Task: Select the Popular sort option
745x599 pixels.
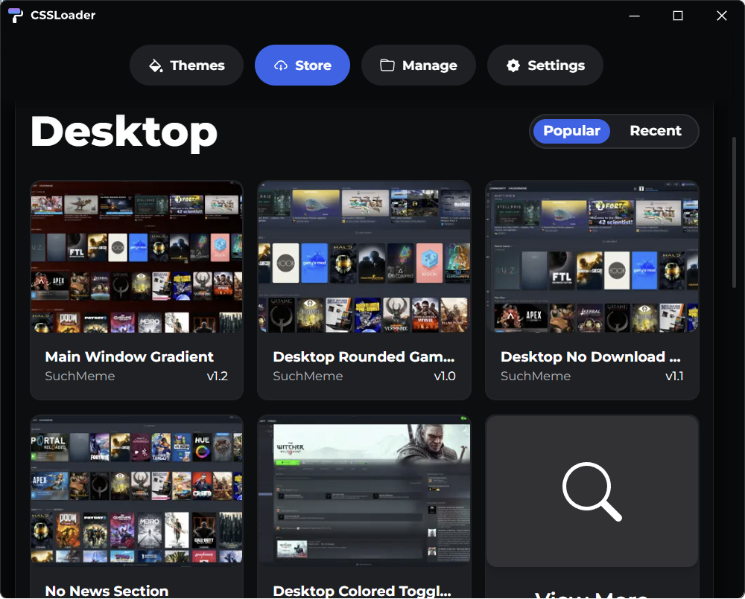Action: coord(571,131)
